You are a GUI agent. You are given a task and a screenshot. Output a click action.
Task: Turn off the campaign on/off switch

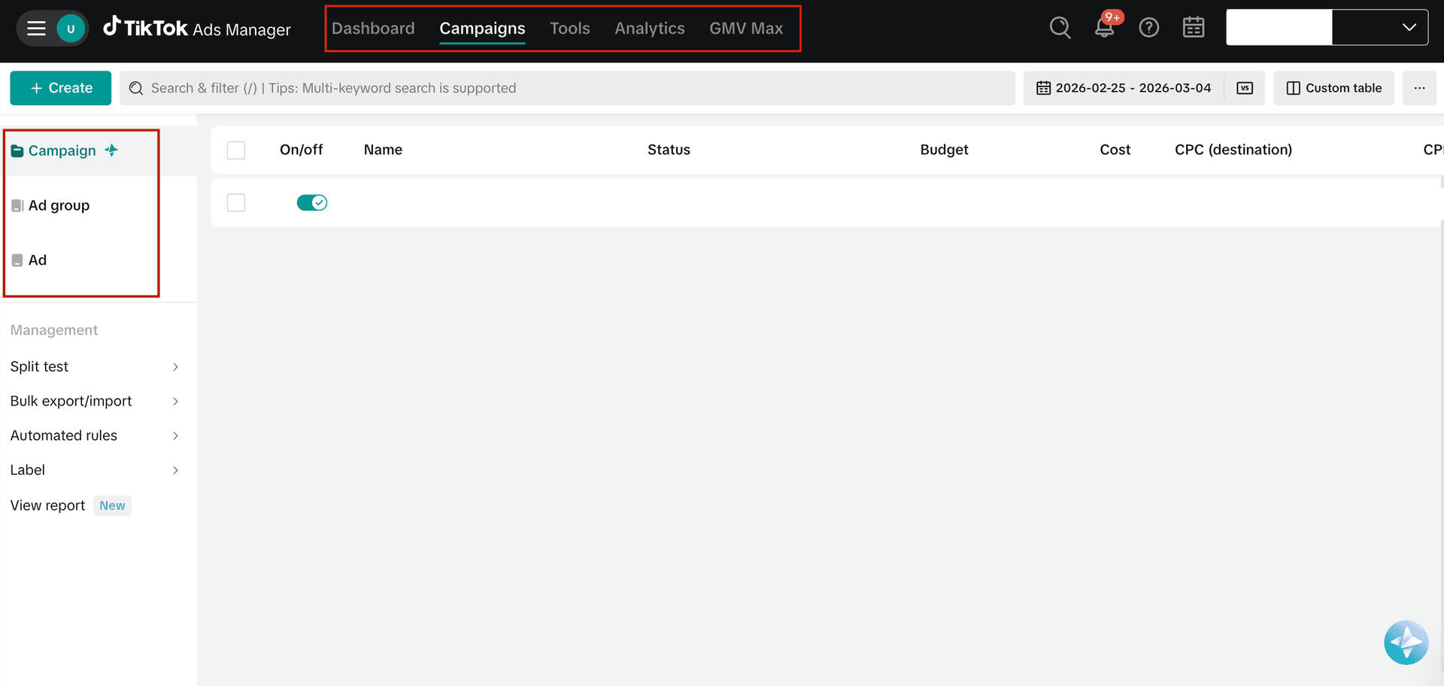coord(311,202)
